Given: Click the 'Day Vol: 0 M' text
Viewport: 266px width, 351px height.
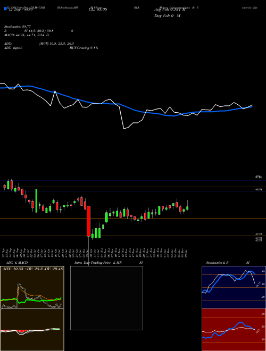Looking at the screenshot, I should point(167,15).
